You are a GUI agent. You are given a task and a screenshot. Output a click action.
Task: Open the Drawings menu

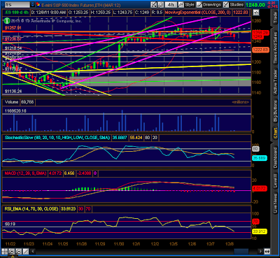click(x=209, y=4)
